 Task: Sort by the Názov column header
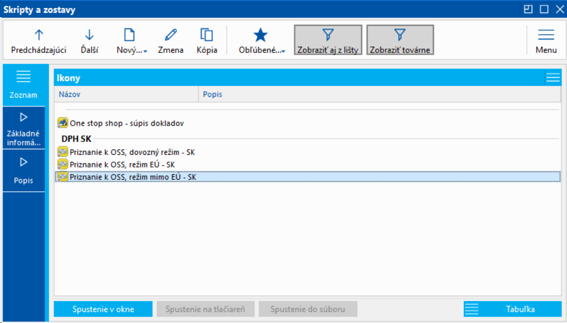(x=126, y=94)
